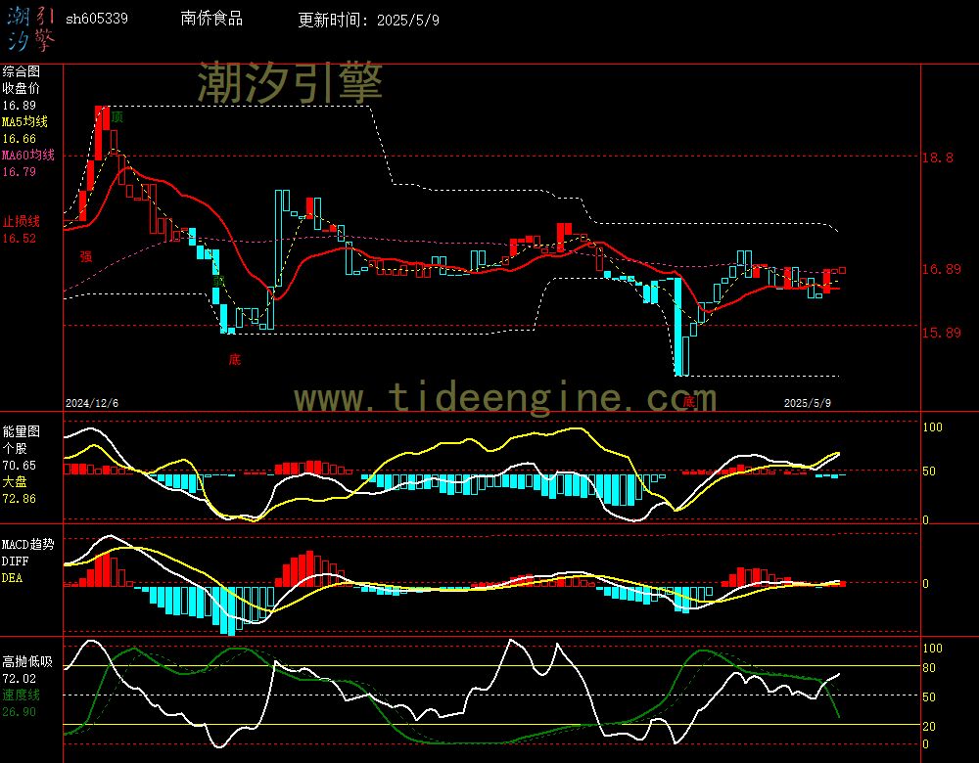Click the 100 axis label of the 能量图 panel
Image resolution: width=979 pixels, height=763 pixels.
932,427
